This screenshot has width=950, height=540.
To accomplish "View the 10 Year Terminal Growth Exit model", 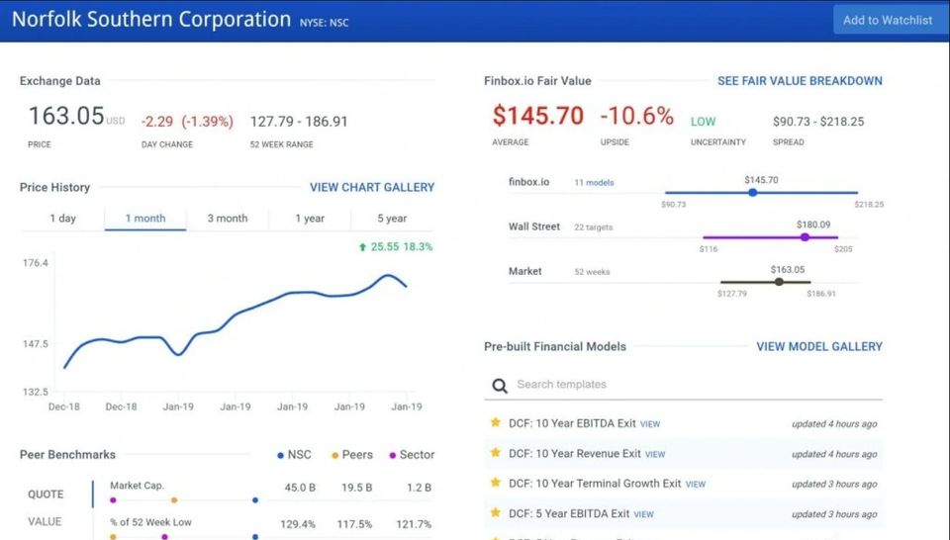I will pyautogui.click(x=696, y=485).
